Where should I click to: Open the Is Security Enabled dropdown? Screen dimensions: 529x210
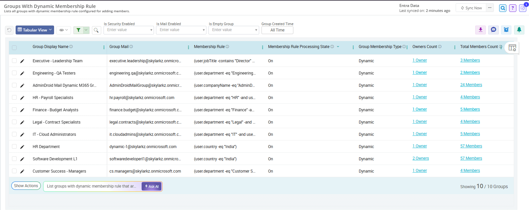point(129,30)
